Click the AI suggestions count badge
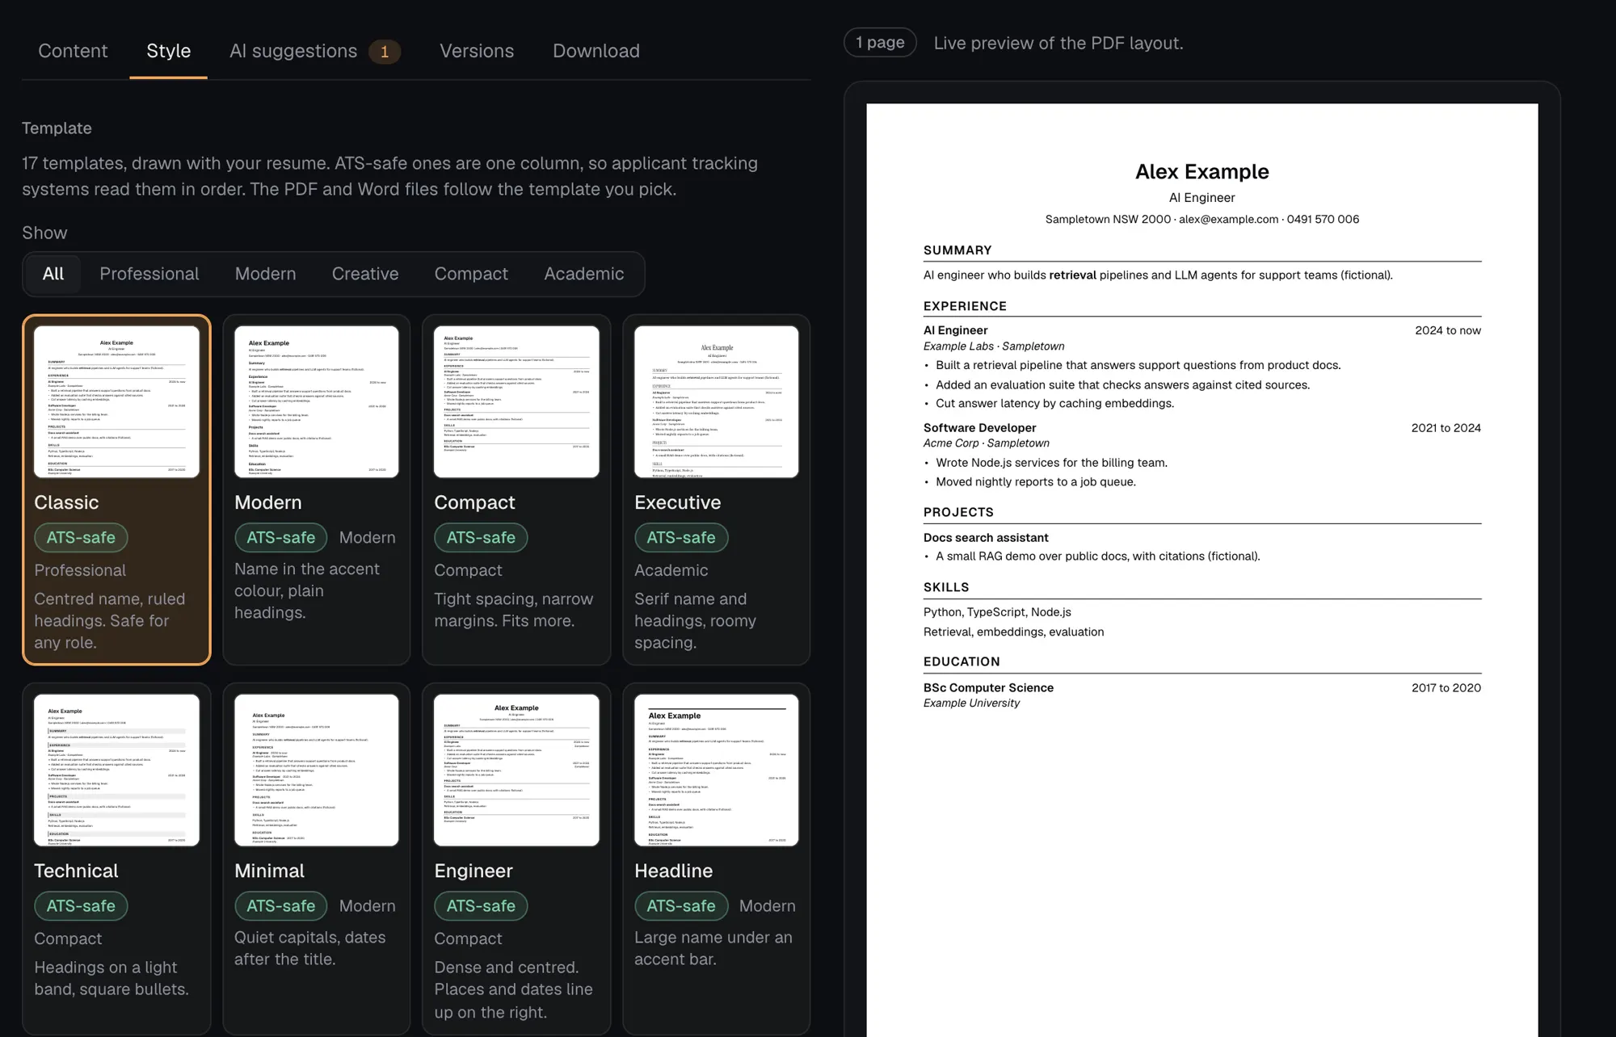The width and height of the screenshot is (1616, 1037). point(385,52)
